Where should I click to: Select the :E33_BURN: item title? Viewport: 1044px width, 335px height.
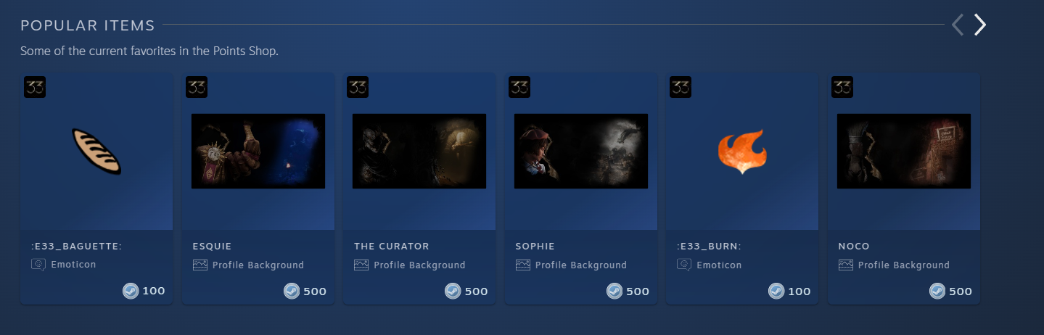[708, 247]
